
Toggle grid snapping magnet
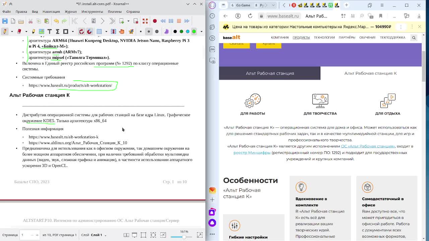[89, 31]
